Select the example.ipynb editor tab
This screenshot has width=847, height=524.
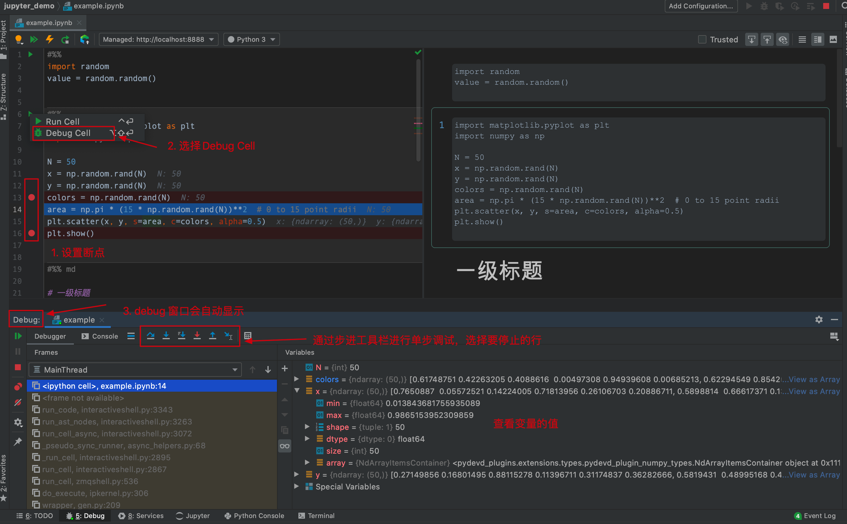[x=49, y=23]
